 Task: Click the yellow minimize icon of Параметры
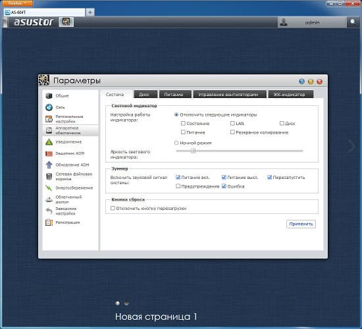311,82
